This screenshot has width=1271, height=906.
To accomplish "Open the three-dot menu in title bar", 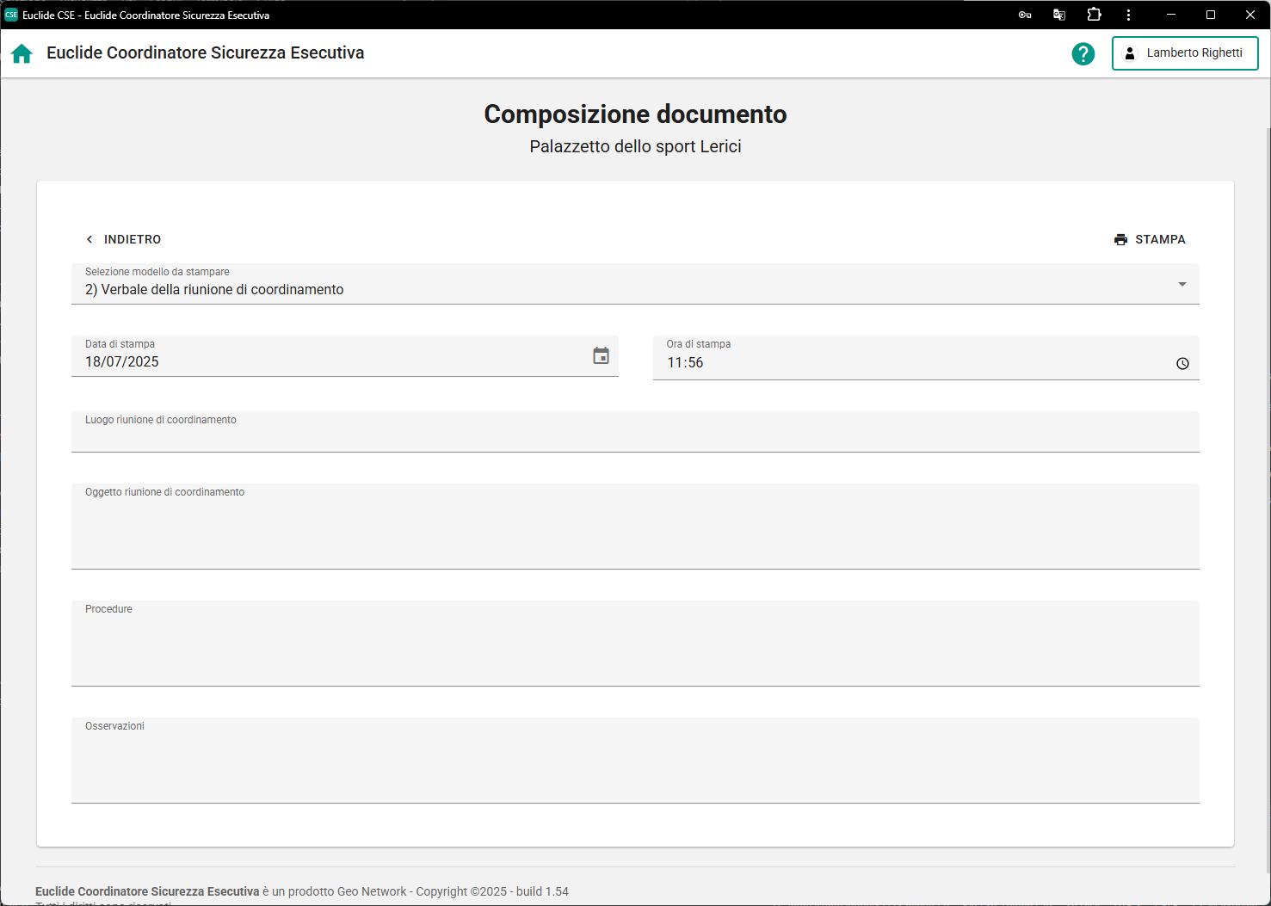I will pos(1128,15).
